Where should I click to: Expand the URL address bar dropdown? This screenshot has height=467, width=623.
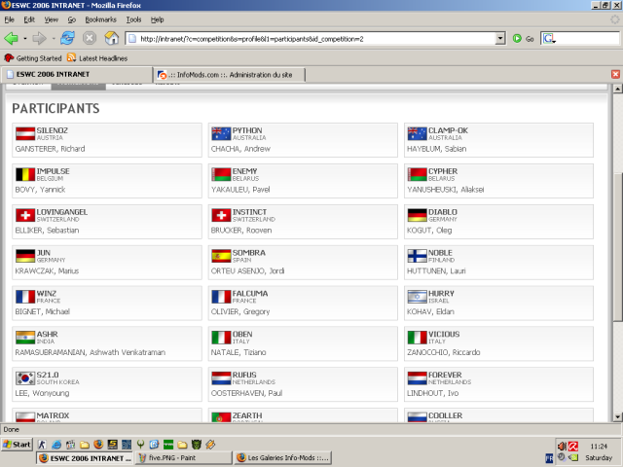[500, 39]
